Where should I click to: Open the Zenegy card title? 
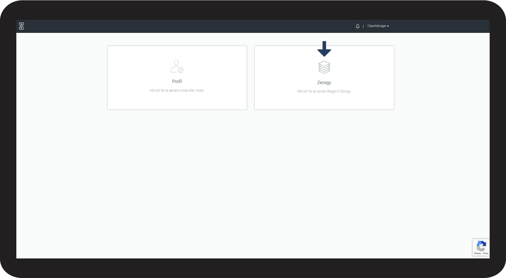tap(324, 82)
